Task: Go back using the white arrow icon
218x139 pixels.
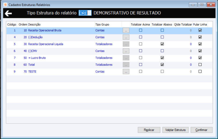Action: (x=8, y=13)
